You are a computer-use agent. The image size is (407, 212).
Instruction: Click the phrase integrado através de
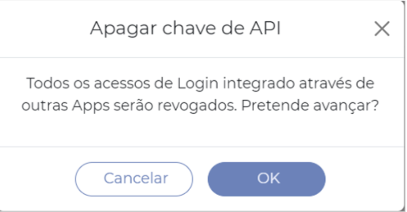click(x=299, y=84)
